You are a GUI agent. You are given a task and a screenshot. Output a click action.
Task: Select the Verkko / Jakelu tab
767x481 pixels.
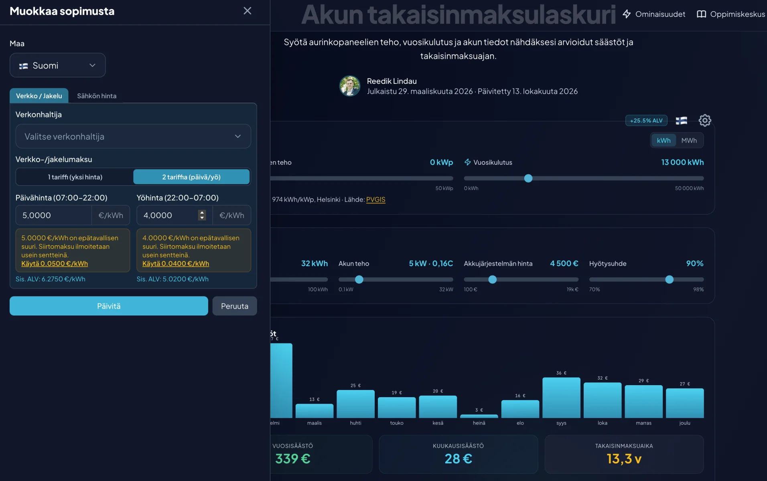coord(39,96)
